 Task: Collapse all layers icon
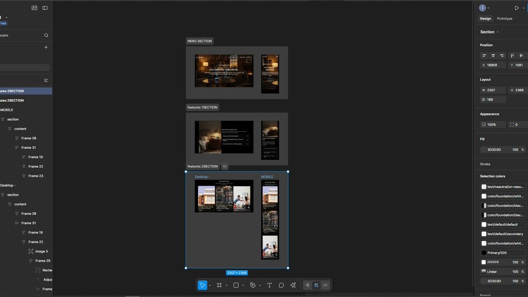(46, 80)
